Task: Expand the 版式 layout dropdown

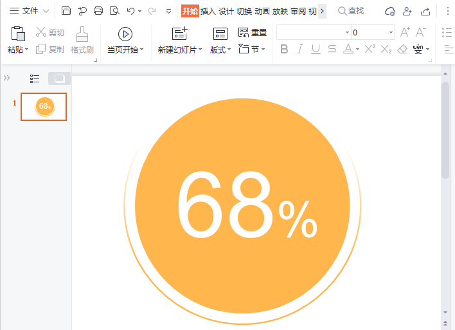Action: point(220,50)
